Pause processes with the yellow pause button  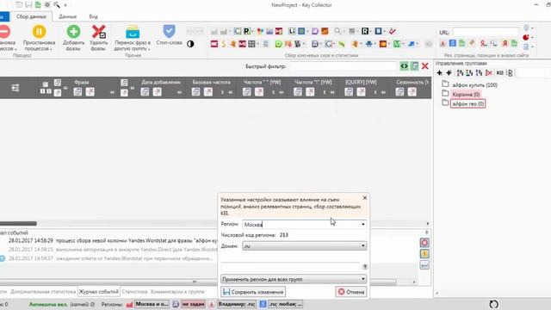[x=39, y=32]
